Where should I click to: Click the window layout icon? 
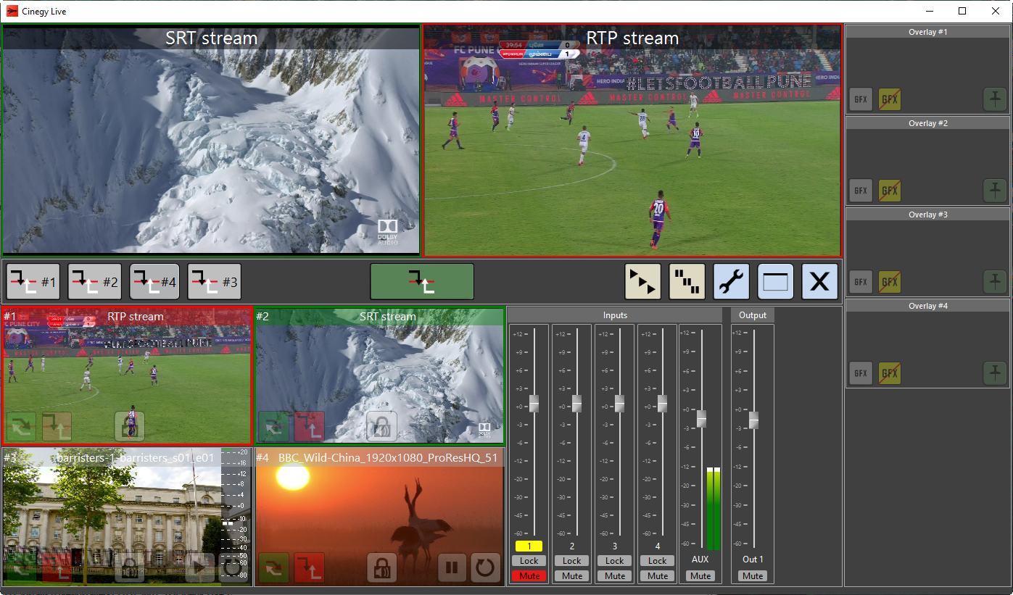(x=776, y=281)
